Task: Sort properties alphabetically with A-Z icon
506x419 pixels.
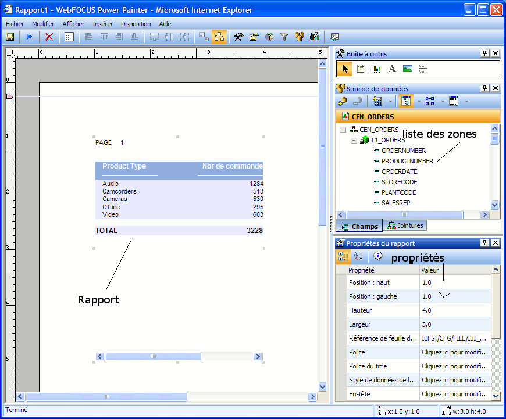Action: click(358, 256)
